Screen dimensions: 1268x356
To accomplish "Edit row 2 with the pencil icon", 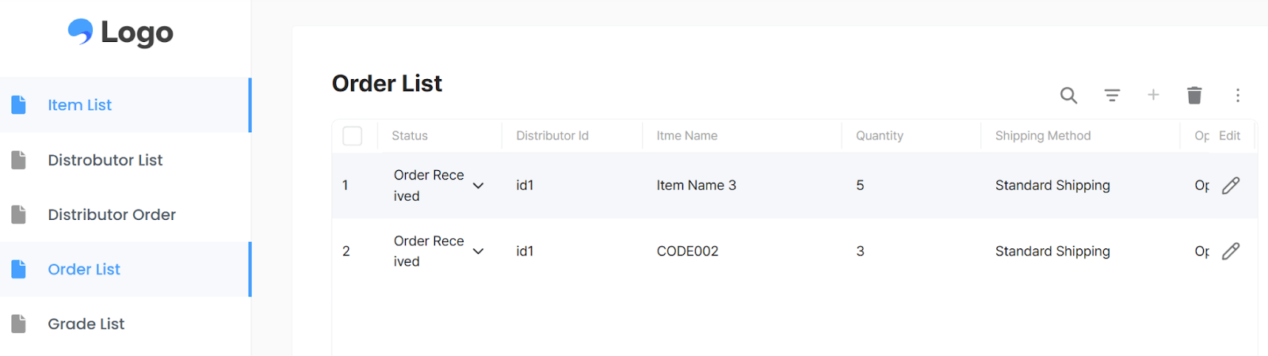I will [x=1231, y=251].
